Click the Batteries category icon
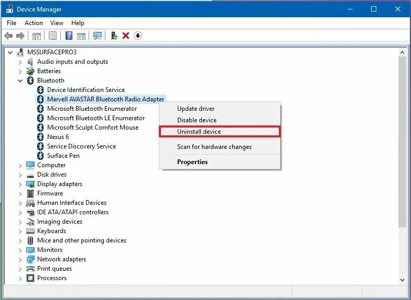 click(30, 71)
